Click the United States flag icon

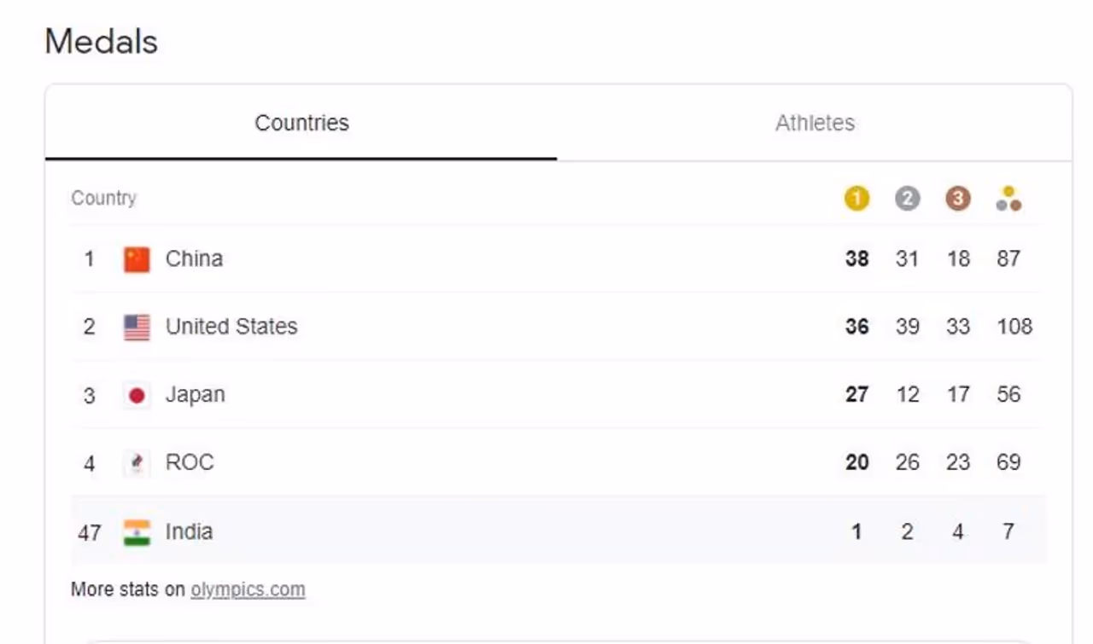point(137,327)
